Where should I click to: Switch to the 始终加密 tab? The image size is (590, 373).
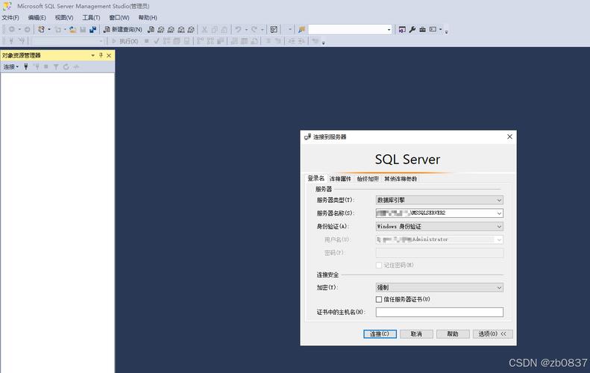(x=368, y=179)
